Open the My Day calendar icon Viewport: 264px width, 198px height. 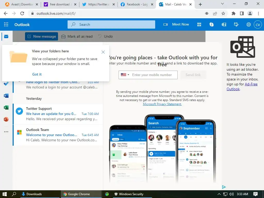(236, 24)
